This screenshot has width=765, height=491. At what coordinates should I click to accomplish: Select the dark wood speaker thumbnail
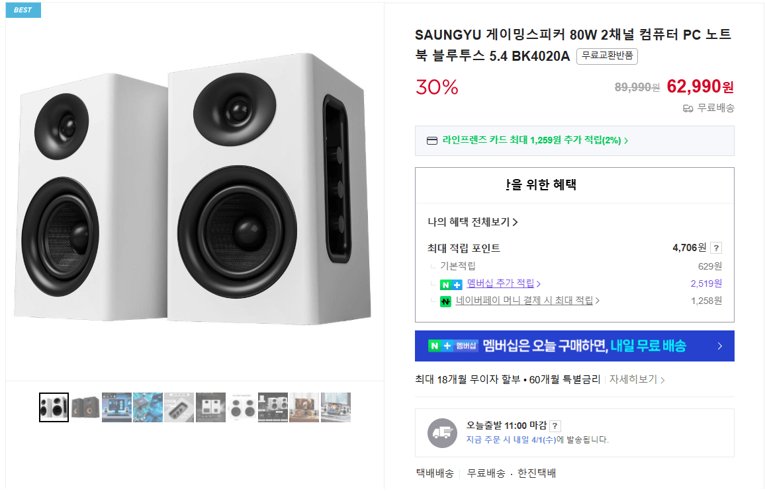pyautogui.click(x=86, y=408)
